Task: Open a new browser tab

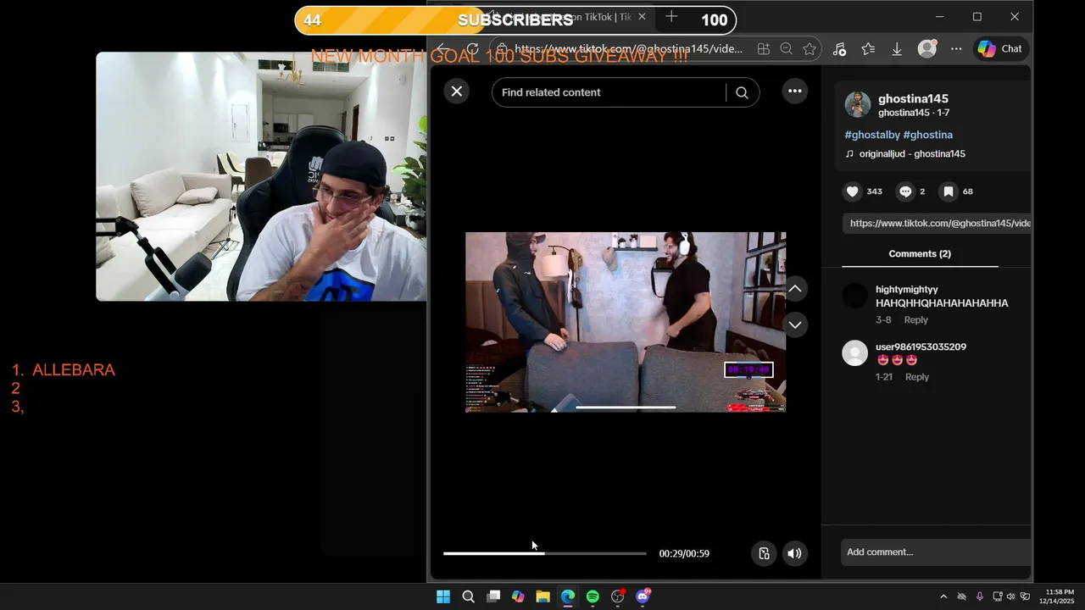Action: [671, 17]
